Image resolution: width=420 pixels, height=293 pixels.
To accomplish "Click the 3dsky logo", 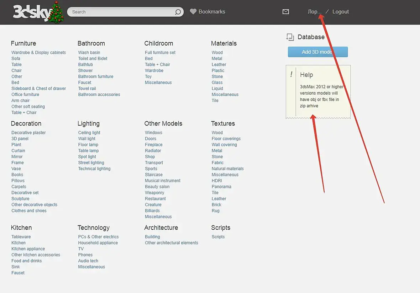I will pos(38,12).
